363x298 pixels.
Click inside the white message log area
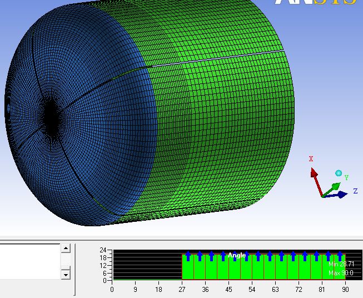point(29,261)
